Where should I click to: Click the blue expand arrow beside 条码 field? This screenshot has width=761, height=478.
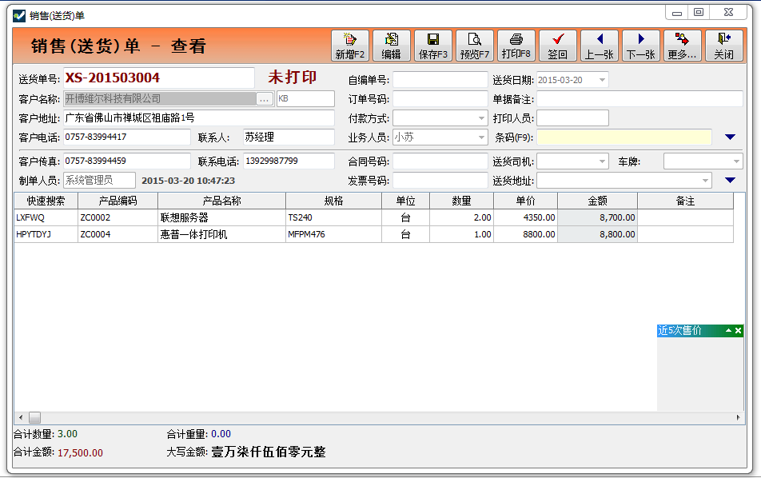(729, 137)
